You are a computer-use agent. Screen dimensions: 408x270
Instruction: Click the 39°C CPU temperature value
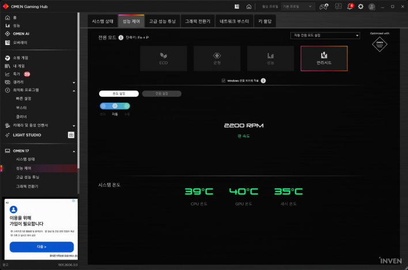pos(199,192)
